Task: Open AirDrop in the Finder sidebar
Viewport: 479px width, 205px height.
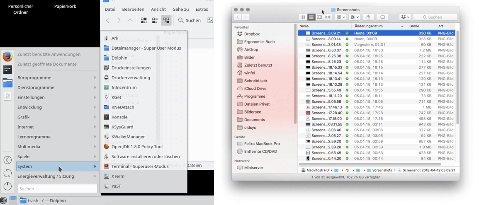Action: point(251,50)
